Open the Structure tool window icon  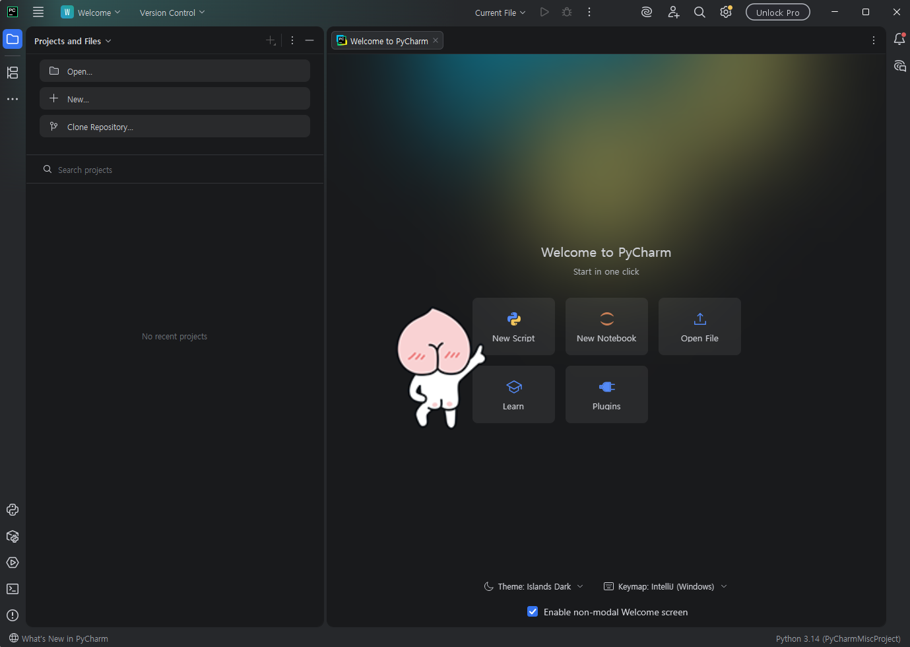[x=13, y=73]
